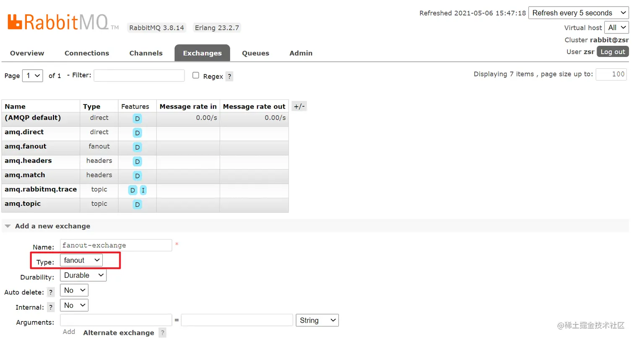
Task: Open the exchange Type dropdown
Action: [81, 260]
